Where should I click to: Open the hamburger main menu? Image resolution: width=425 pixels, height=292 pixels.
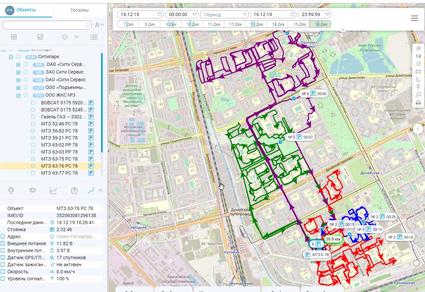(414, 18)
